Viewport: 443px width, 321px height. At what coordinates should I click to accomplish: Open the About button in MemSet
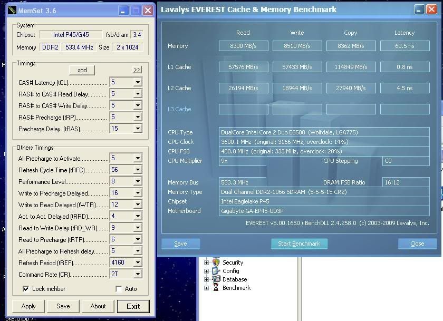pyautogui.click(x=98, y=306)
